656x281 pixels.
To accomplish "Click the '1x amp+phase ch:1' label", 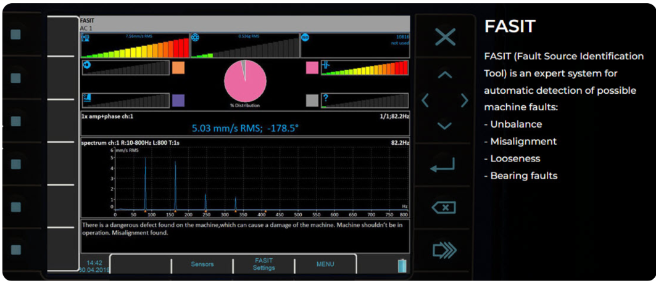I will pyautogui.click(x=107, y=116).
